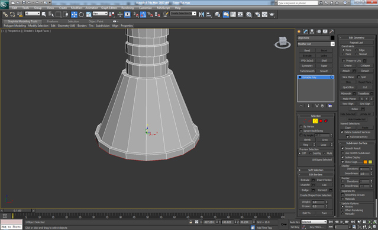Viewport: 378px width, 230px height.
Task: Switch to the Freeform ribbon tab
Action: pos(53,21)
